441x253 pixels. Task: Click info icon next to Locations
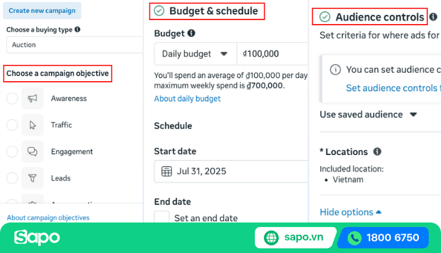click(377, 151)
